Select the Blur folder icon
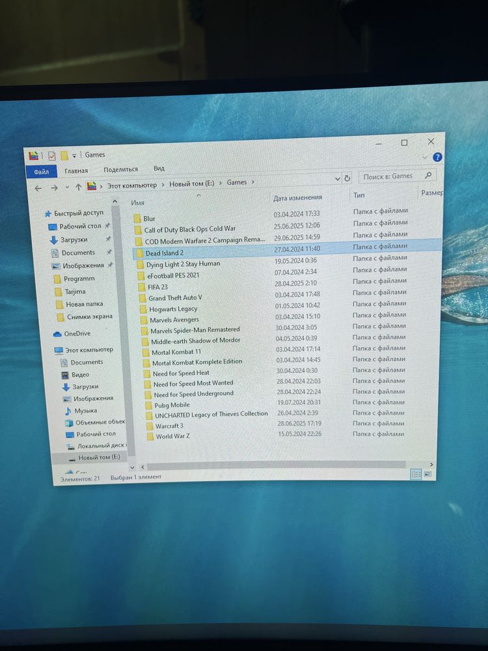Screen dimensions: 488x651 pos(137,218)
